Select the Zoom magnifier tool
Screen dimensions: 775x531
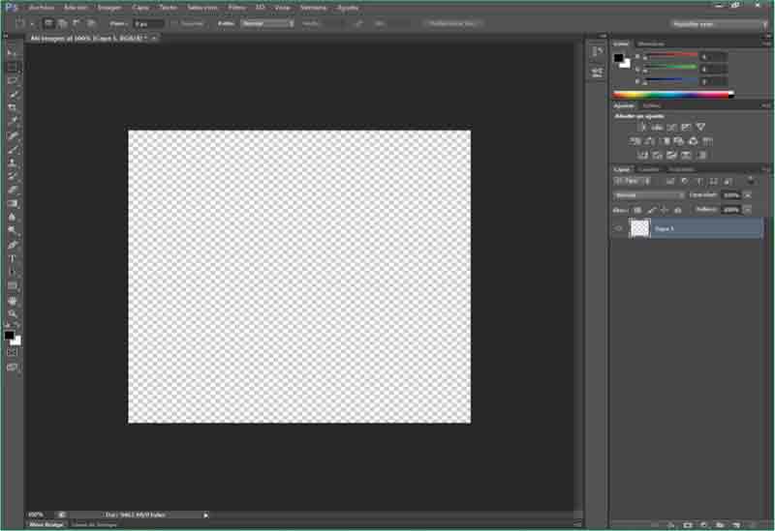(13, 313)
